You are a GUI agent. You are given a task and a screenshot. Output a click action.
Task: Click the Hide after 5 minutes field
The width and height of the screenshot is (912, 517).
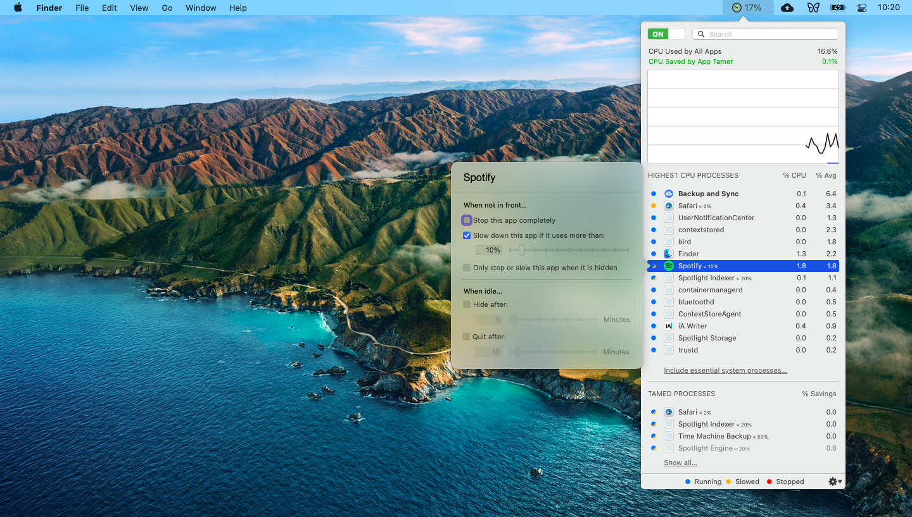(x=489, y=320)
